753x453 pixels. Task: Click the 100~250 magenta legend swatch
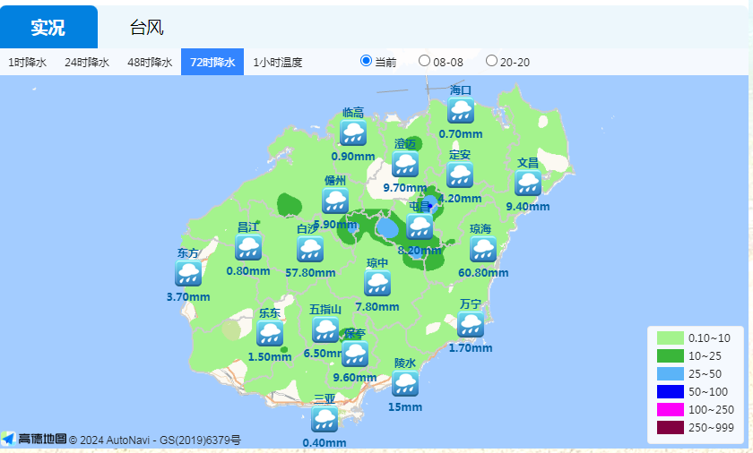point(671,409)
